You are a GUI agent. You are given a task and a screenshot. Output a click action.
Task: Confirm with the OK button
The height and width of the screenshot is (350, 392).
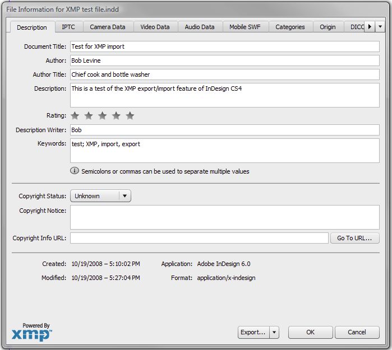point(311,332)
